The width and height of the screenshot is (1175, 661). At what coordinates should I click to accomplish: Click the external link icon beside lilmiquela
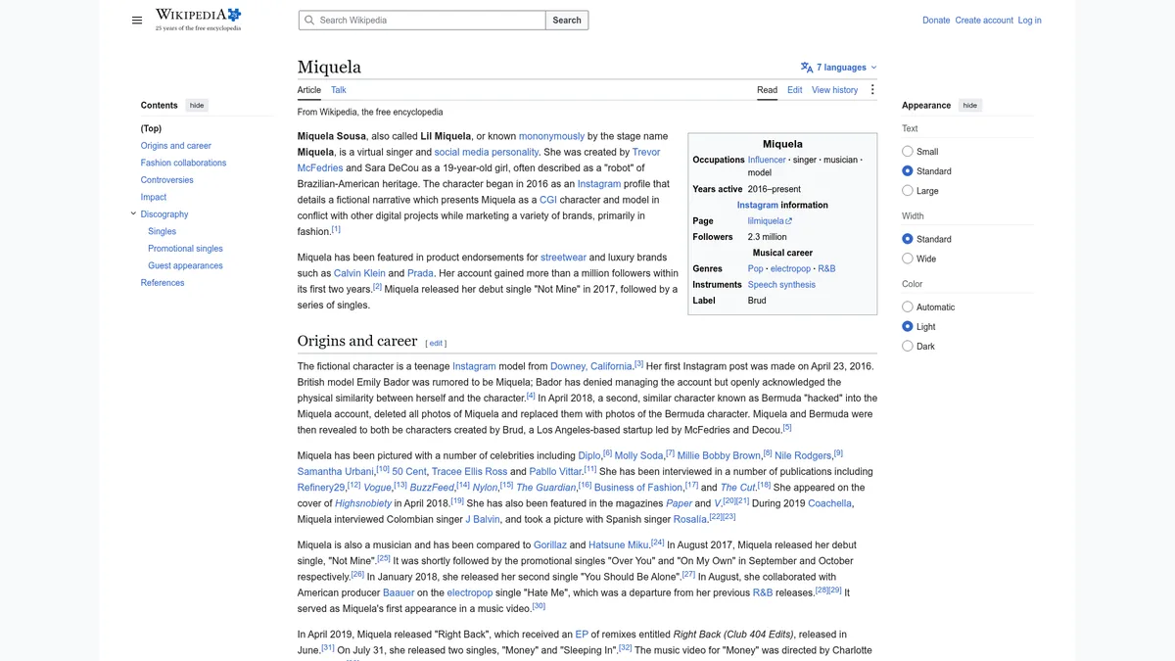[789, 221]
